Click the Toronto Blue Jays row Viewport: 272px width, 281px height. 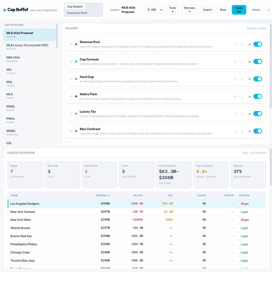pyautogui.click(x=137, y=261)
